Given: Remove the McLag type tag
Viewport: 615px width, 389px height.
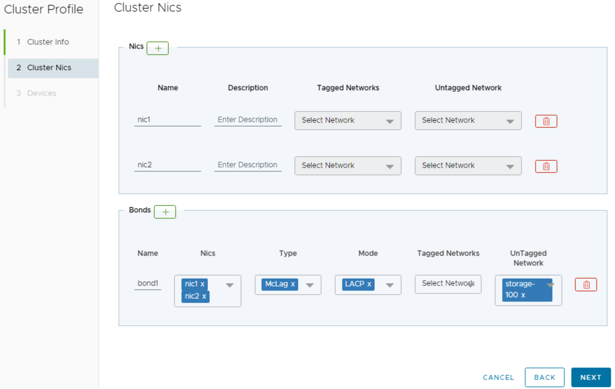Looking at the screenshot, I should [293, 284].
